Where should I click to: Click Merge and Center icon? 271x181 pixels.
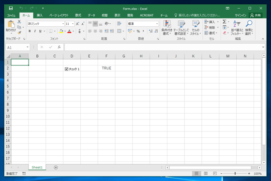pyautogui.click(x=119, y=31)
